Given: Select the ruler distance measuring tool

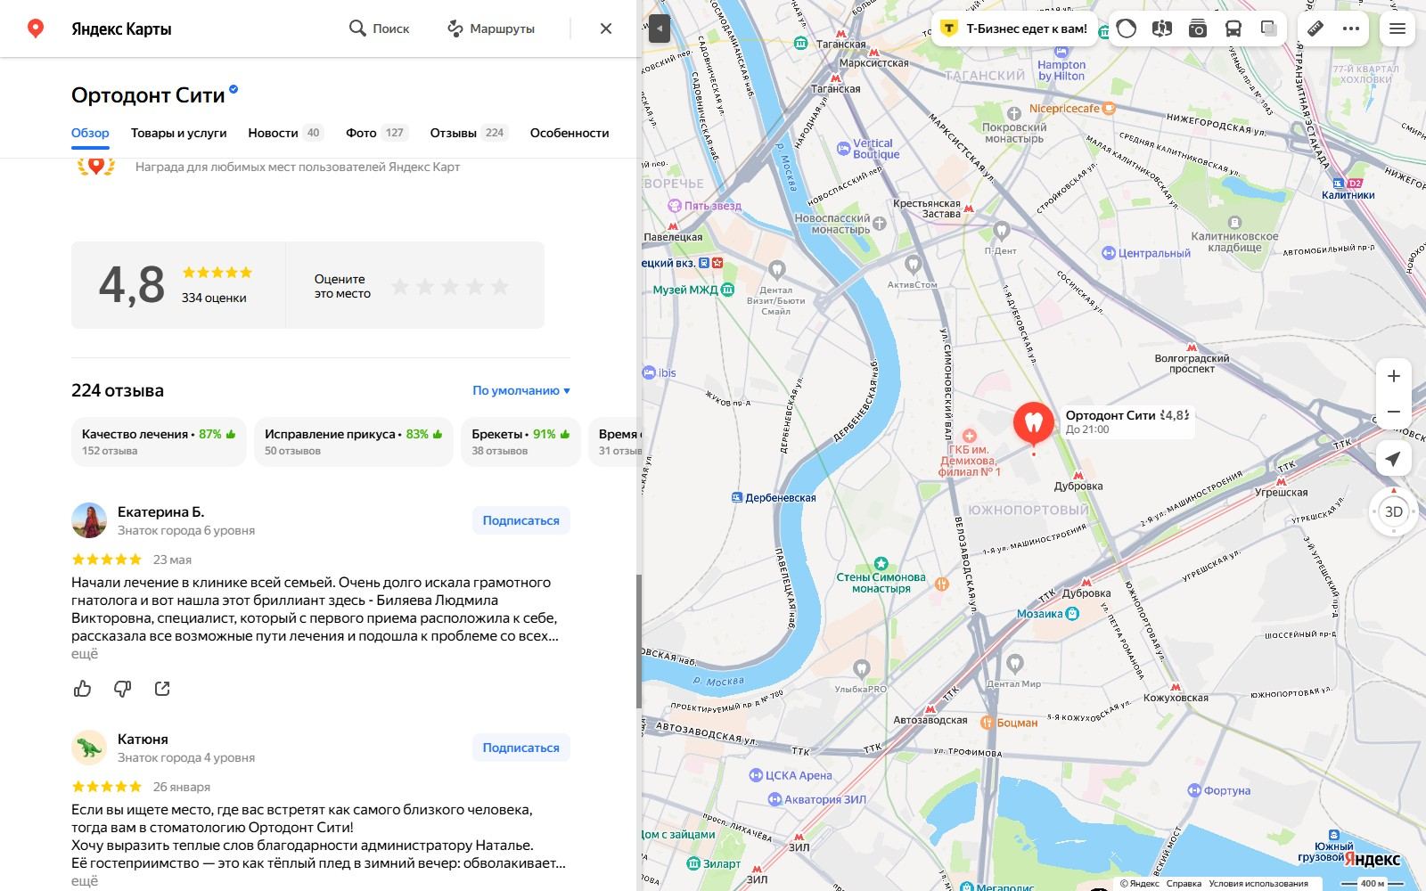Looking at the screenshot, I should tap(1315, 29).
